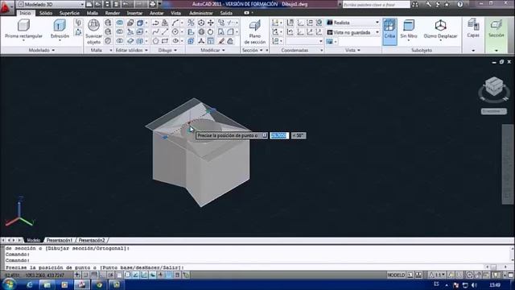Click the AutoCAD application menu logo
The image size is (515, 290).
[6, 7]
